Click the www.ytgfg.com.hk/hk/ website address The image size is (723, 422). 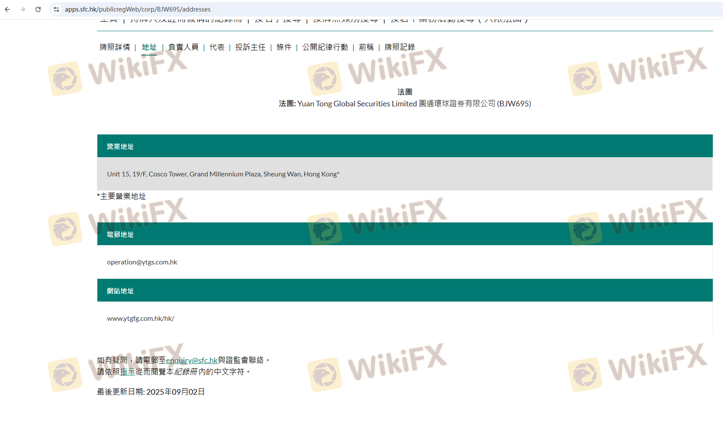pyautogui.click(x=141, y=319)
